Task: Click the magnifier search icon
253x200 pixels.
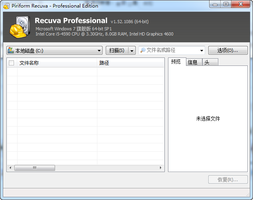Action: pos(143,50)
